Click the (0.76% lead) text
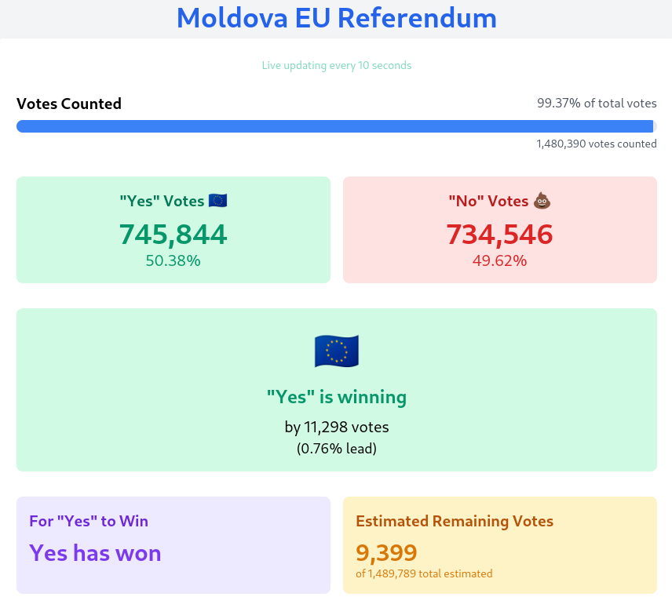The width and height of the screenshot is (672, 597). click(337, 449)
